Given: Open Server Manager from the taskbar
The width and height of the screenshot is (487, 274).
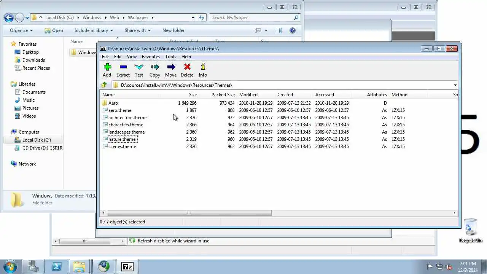Looking at the screenshot, I should click(33, 267).
